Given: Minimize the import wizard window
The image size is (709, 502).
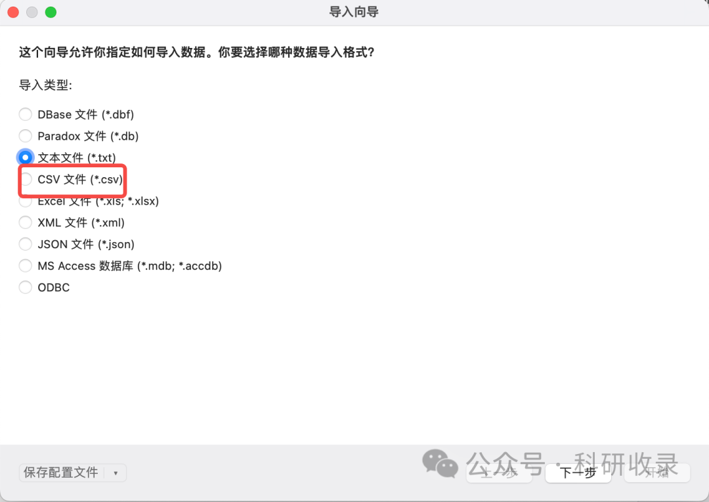Looking at the screenshot, I should pos(32,12).
